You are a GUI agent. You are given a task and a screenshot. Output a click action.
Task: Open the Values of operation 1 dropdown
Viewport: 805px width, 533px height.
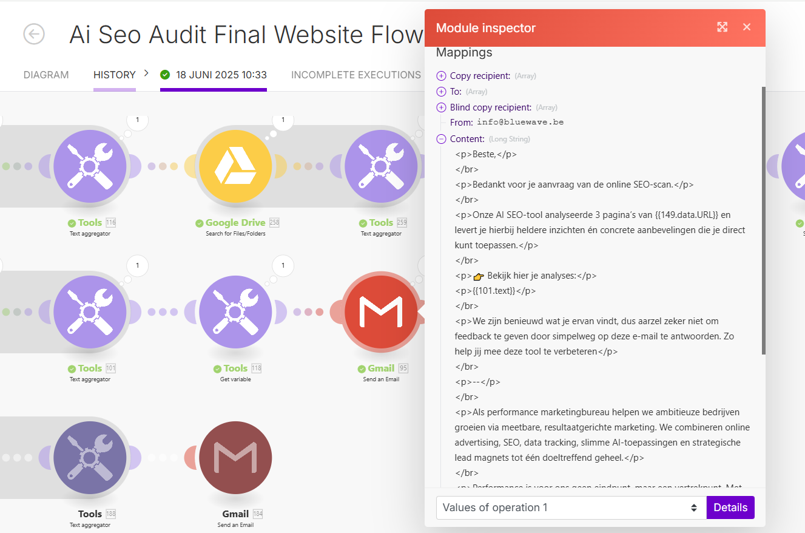coord(571,508)
